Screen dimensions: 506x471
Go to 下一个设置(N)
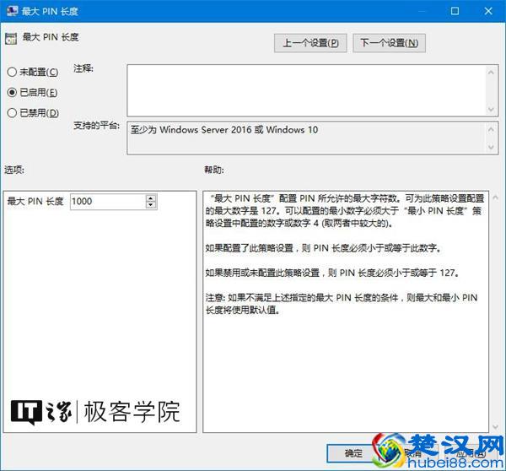point(389,43)
